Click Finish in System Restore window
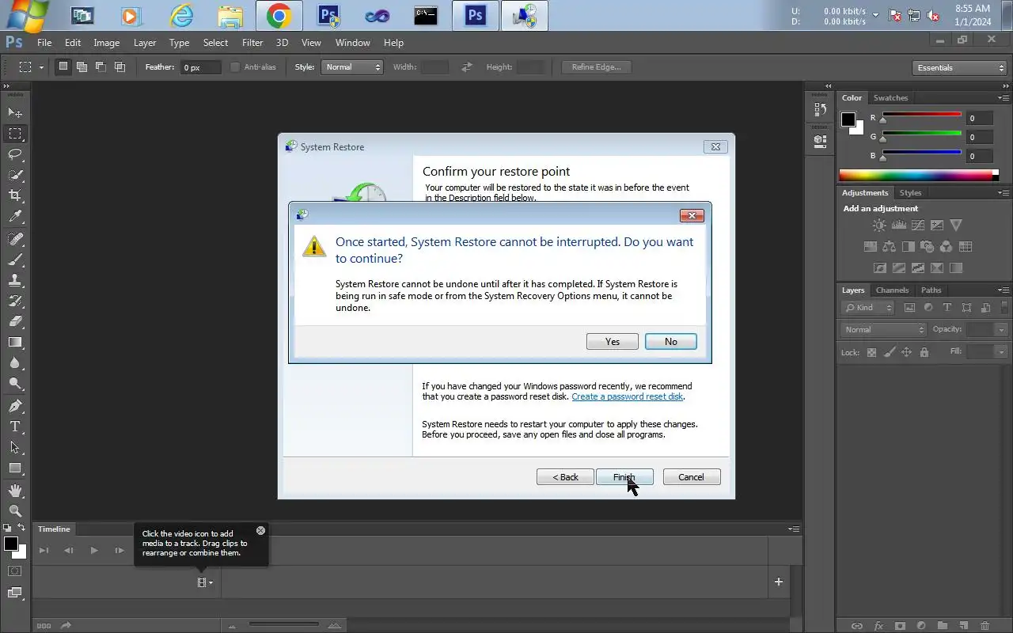This screenshot has width=1013, height=633. click(x=624, y=477)
